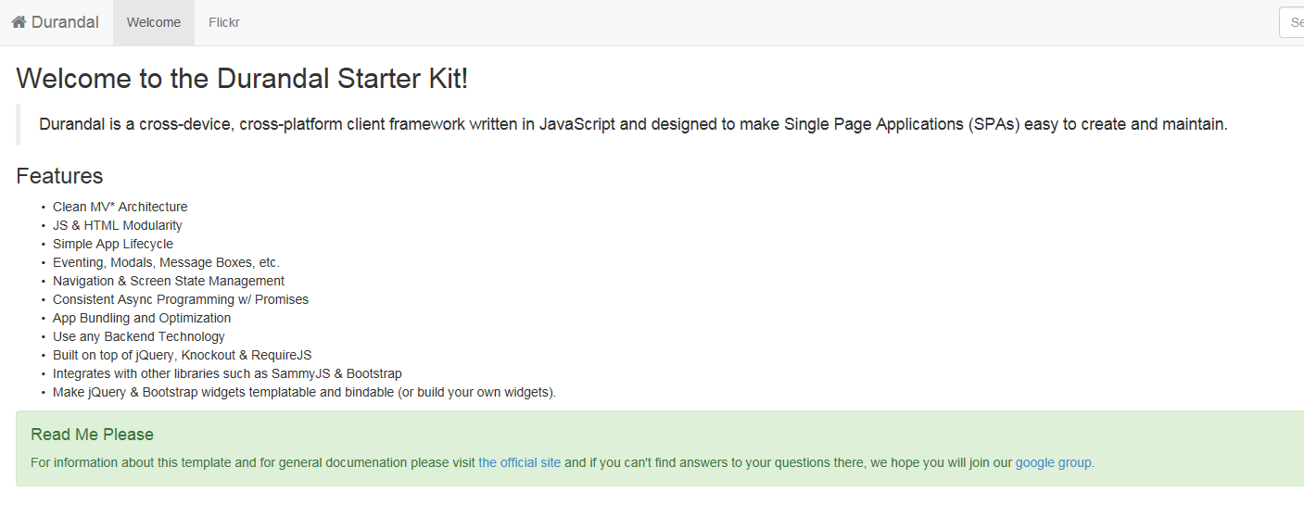The width and height of the screenshot is (1304, 505).
Task: Open the Durandal brand link
Action: click(x=55, y=22)
